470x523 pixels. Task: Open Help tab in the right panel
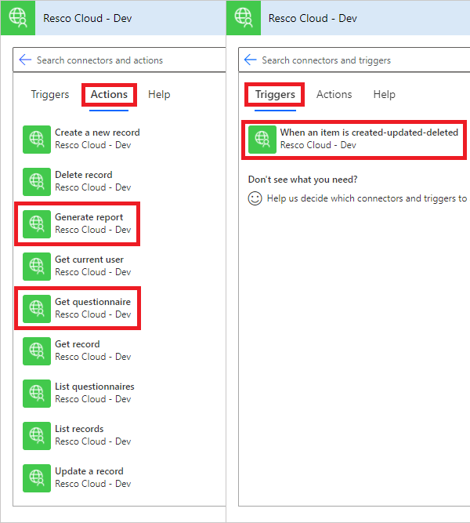coord(384,95)
